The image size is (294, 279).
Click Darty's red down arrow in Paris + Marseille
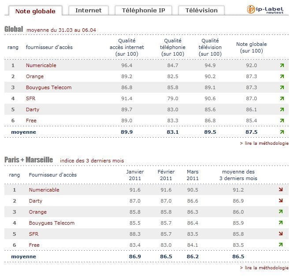tap(281, 201)
